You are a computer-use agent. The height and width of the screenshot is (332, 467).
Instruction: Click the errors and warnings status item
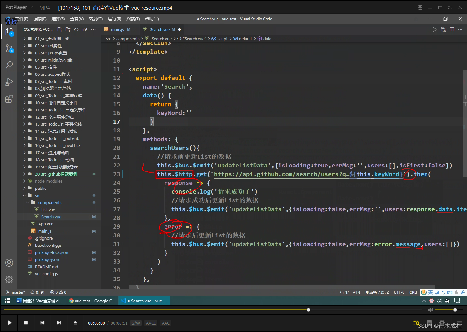tap(58, 292)
